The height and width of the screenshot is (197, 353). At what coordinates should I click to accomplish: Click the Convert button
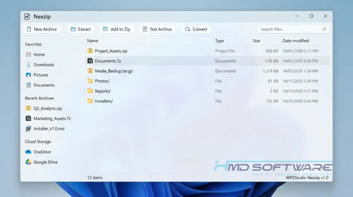(x=196, y=29)
